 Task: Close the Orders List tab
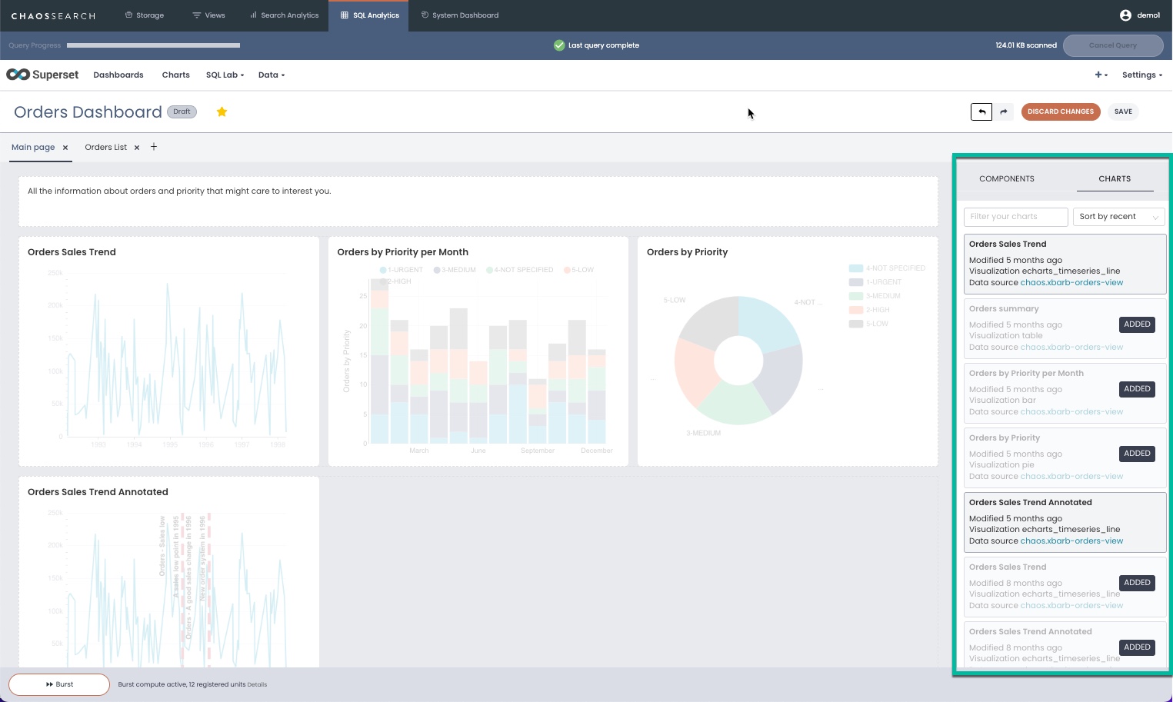click(x=137, y=148)
